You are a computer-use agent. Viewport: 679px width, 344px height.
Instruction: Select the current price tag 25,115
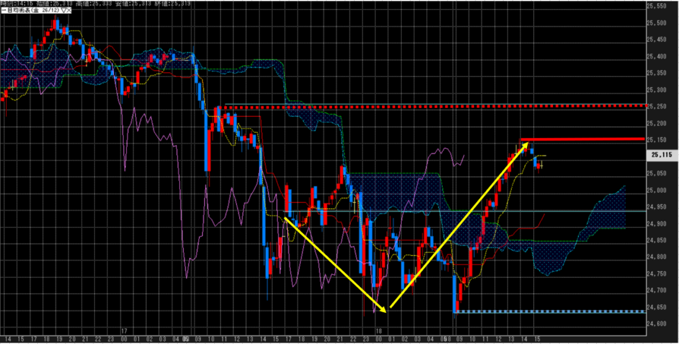[x=660, y=154]
